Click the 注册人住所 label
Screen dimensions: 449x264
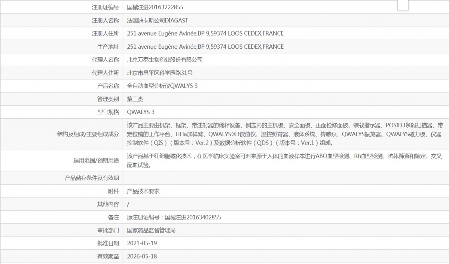click(106, 33)
